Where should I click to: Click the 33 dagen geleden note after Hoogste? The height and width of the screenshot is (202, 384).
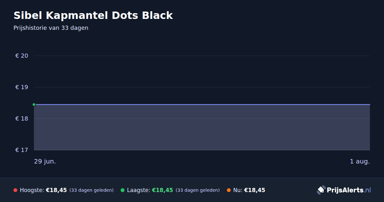click(x=92, y=190)
